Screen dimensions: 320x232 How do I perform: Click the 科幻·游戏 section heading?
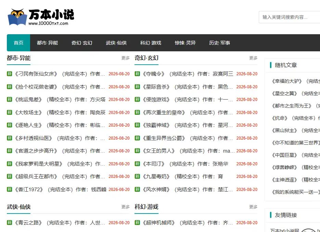(146, 207)
